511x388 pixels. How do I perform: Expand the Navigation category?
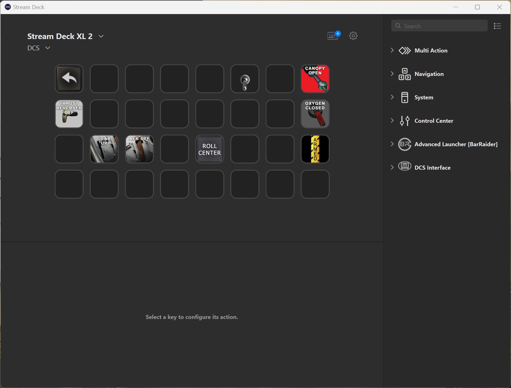click(429, 74)
